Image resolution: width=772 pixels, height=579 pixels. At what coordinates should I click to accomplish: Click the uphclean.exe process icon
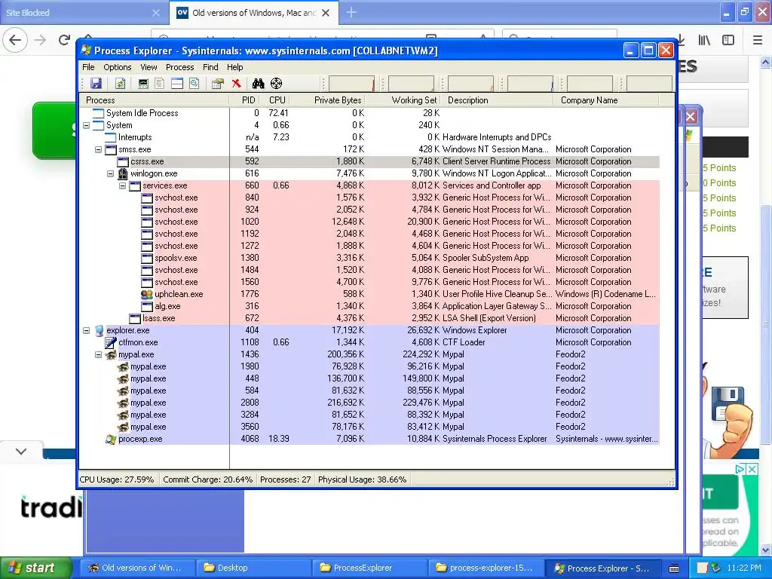coord(147,295)
